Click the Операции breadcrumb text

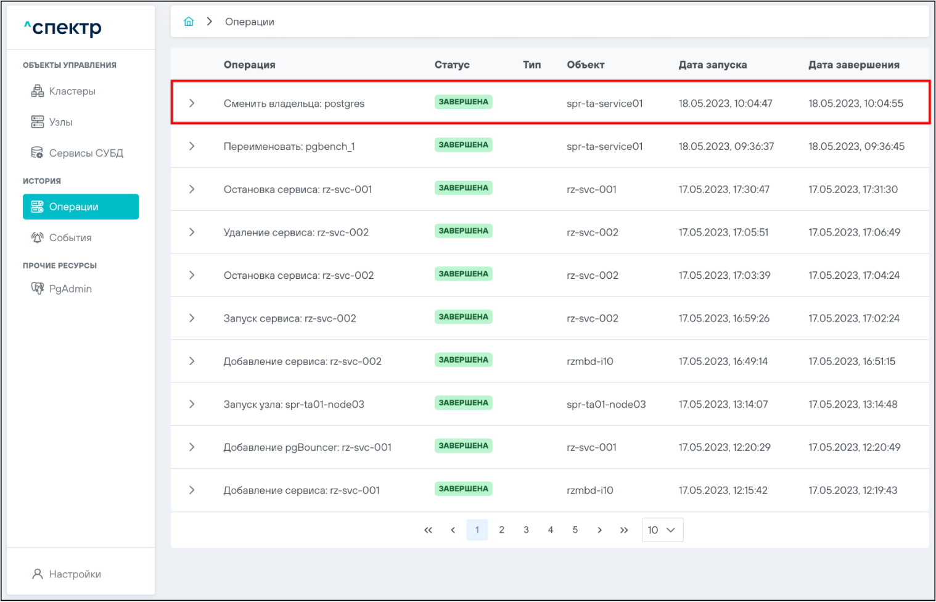tap(249, 22)
